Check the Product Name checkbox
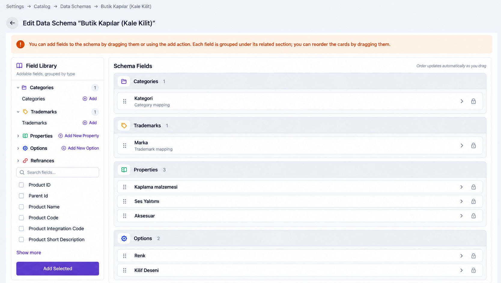The image size is (501, 283). [x=21, y=207]
